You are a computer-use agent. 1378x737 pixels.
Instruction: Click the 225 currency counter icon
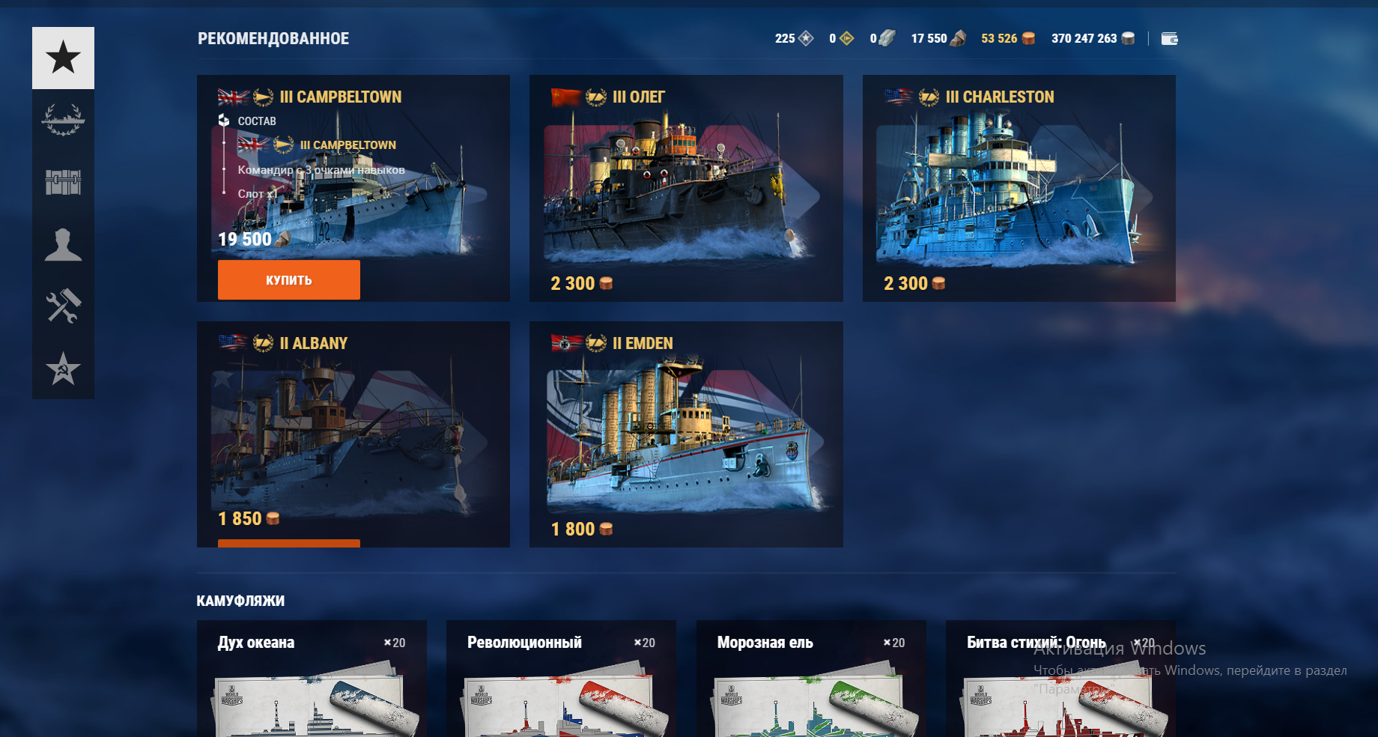click(x=806, y=38)
